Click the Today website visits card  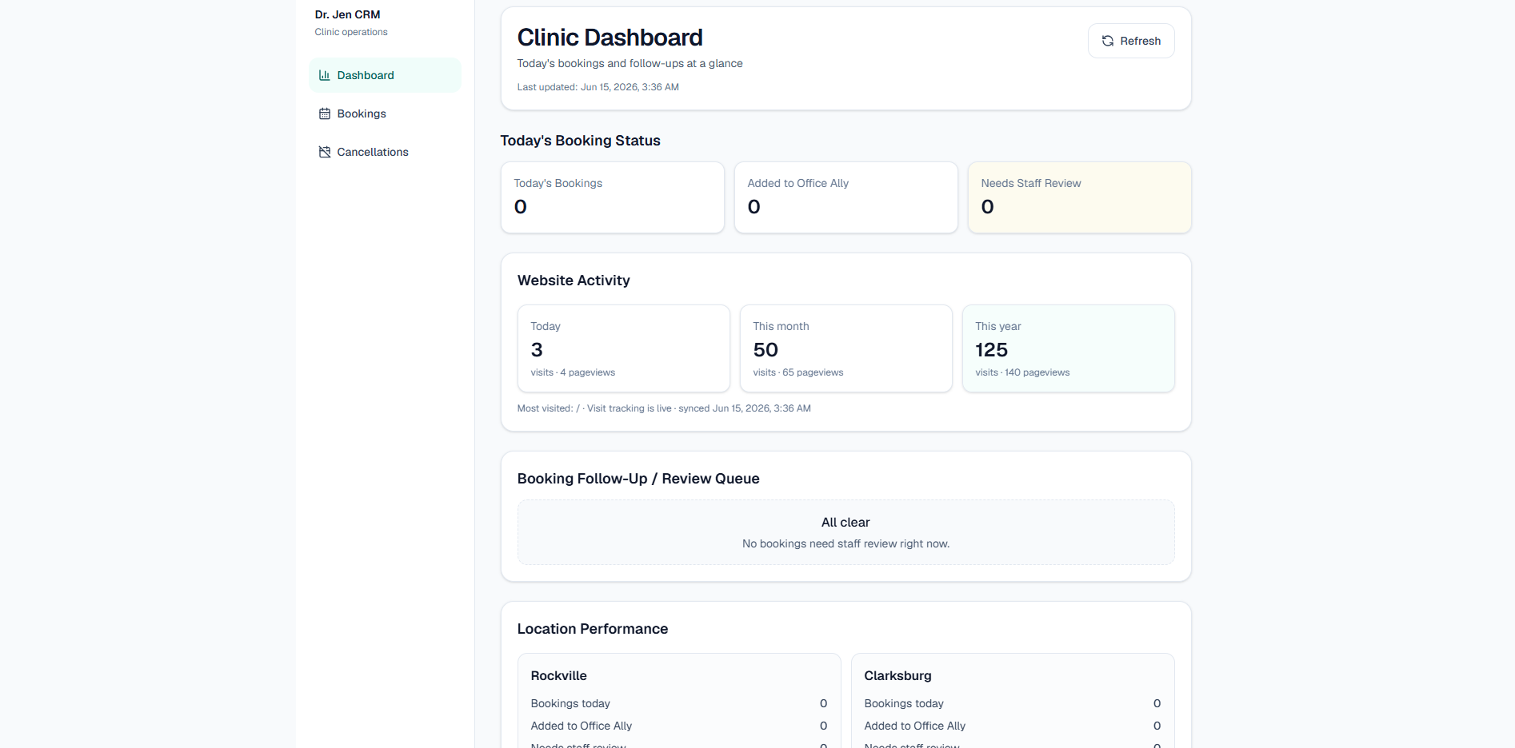[624, 348]
